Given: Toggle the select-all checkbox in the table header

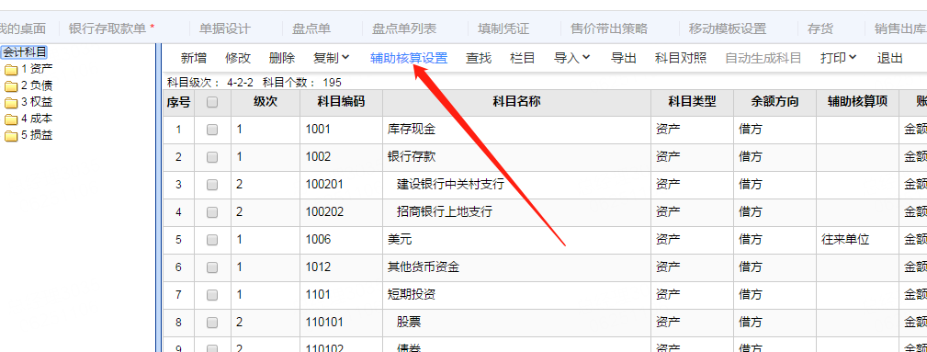Looking at the screenshot, I should 212,102.
